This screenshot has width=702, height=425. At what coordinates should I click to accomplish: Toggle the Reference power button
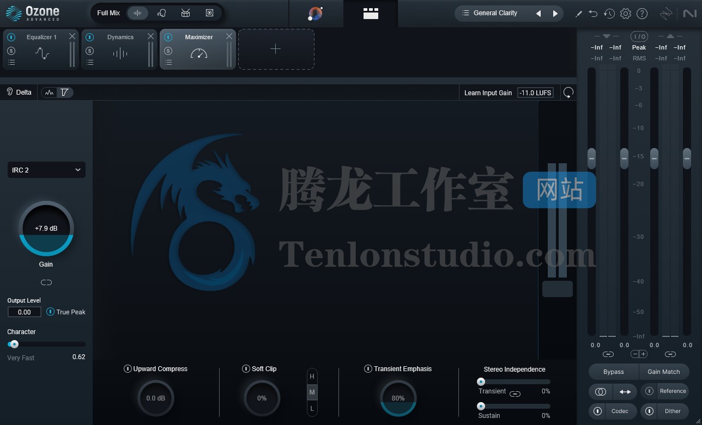click(x=649, y=391)
